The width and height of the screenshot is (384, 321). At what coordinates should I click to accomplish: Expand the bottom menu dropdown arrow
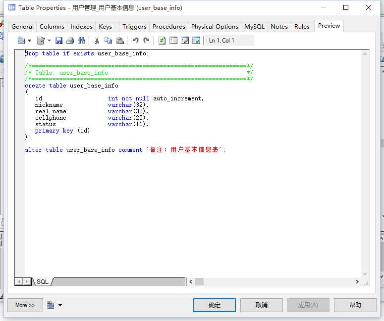tap(60, 305)
